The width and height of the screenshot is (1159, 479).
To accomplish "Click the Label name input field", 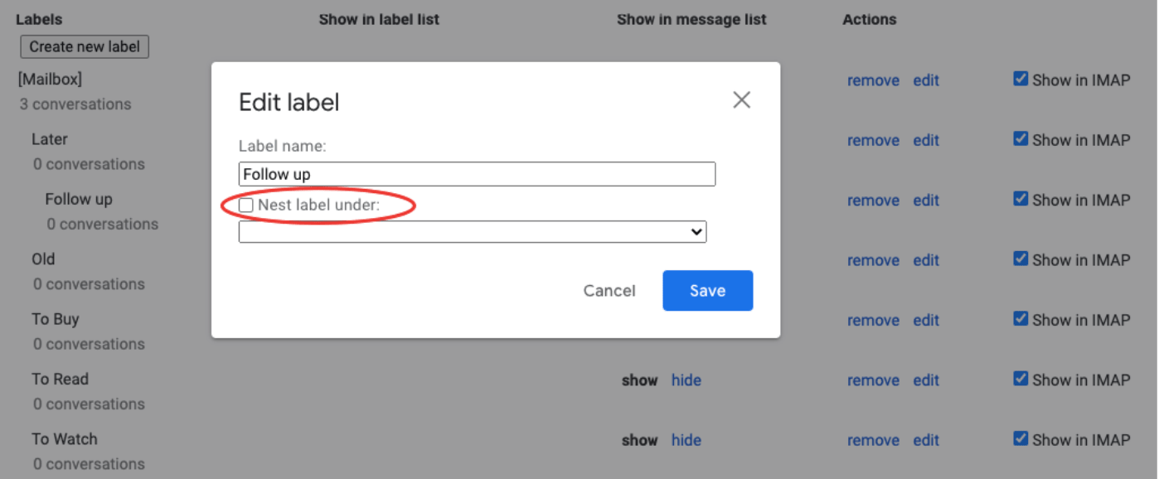I will [477, 174].
